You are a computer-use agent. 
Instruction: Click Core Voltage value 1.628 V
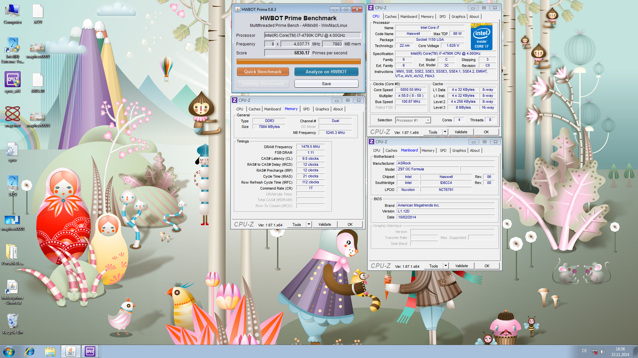(x=453, y=45)
